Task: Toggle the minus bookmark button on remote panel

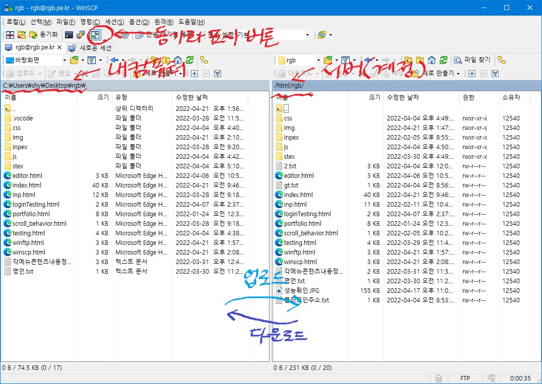Action: tap(483, 73)
